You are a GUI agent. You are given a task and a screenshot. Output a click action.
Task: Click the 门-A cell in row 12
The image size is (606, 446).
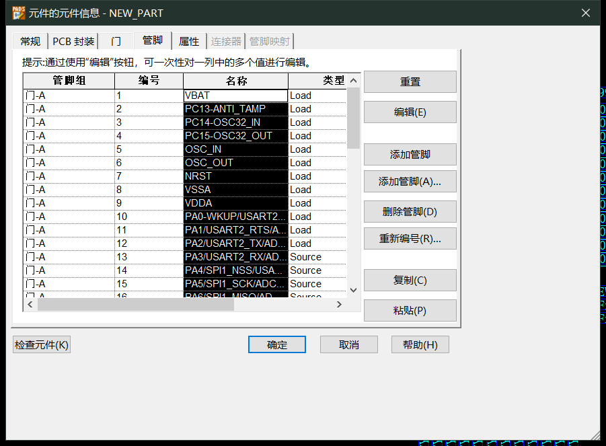pyautogui.click(x=69, y=244)
